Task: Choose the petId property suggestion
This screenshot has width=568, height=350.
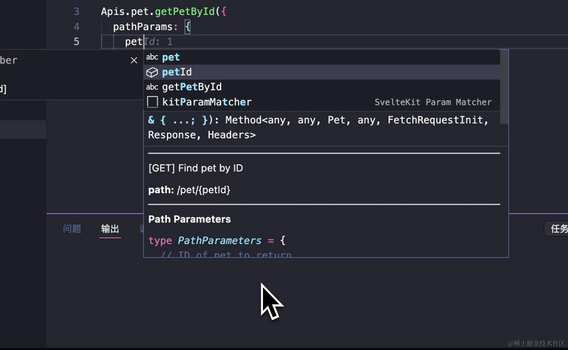Action: [177, 72]
